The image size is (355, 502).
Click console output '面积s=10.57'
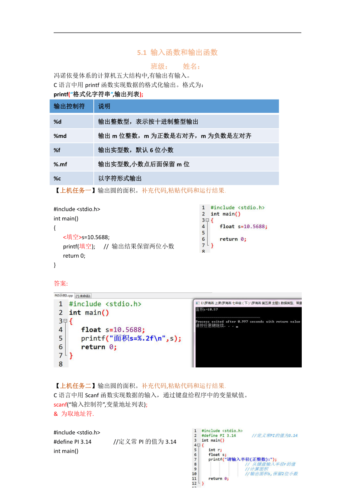(x=206, y=309)
